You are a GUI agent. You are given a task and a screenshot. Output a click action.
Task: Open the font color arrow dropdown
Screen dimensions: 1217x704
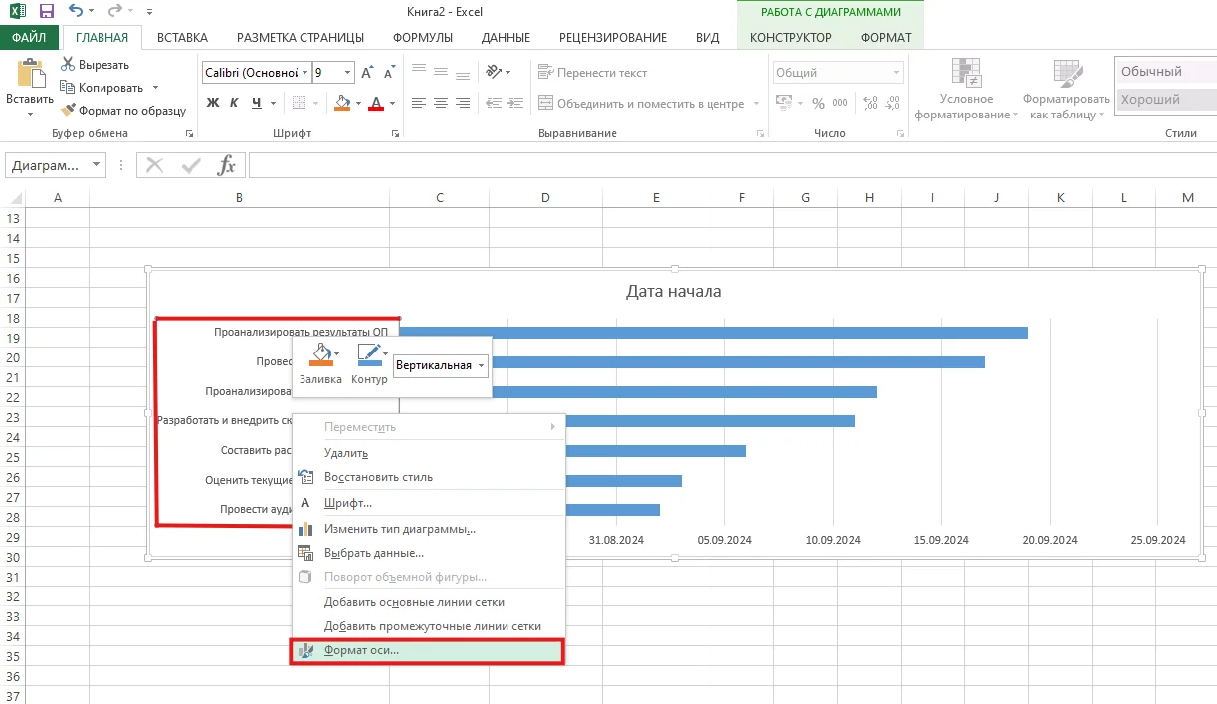[392, 103]
